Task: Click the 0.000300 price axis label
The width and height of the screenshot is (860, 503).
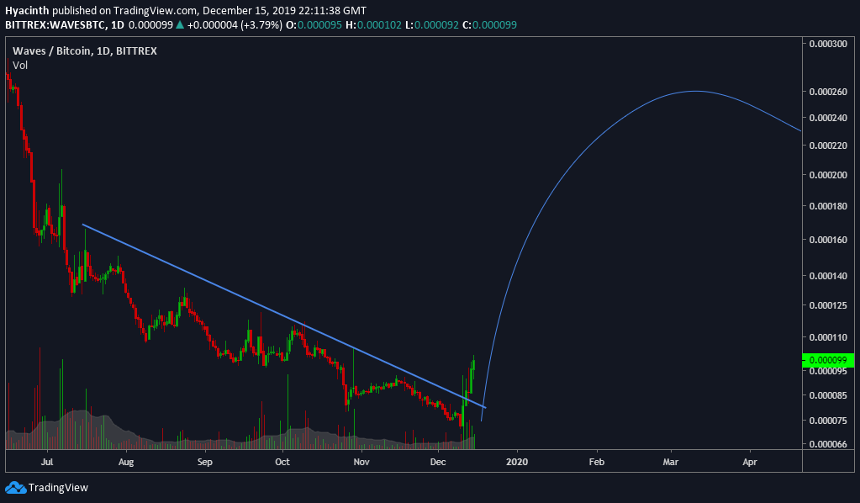Action: [828, 44]
